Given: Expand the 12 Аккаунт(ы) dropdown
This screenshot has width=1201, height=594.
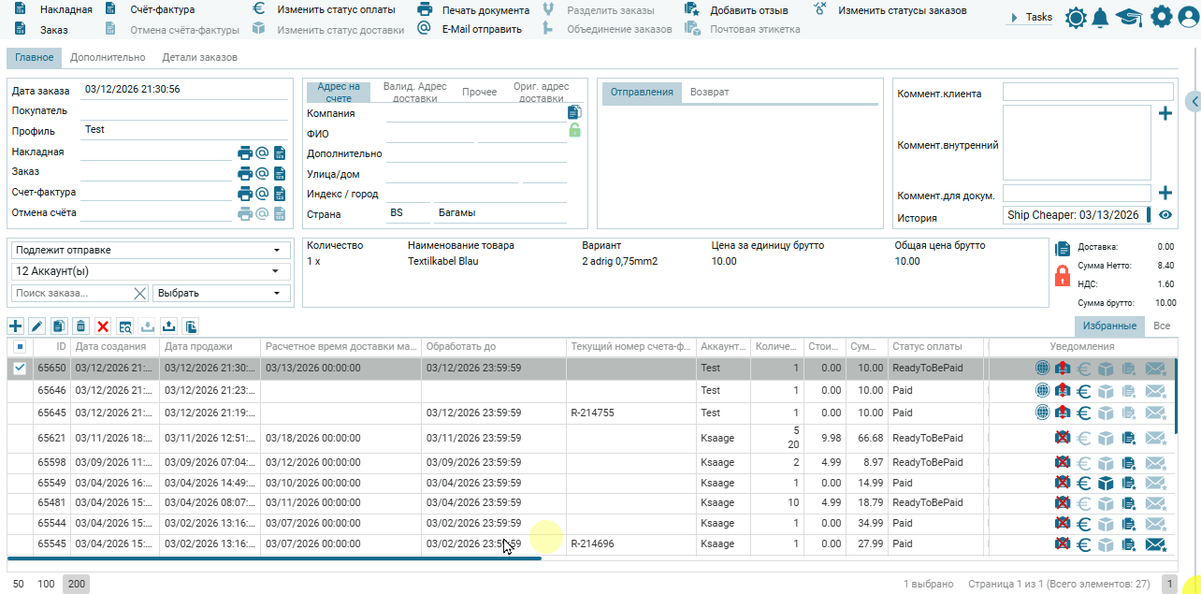Looking at the screenshot, I should click(149, 271).
